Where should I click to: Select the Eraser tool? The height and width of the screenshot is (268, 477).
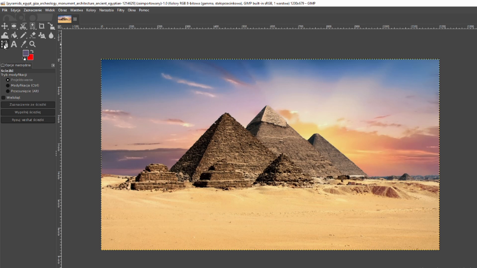[x=32, y=35]
